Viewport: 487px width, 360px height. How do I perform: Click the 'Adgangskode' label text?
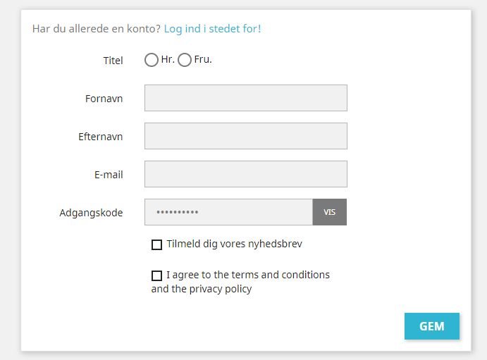[92, 213]
